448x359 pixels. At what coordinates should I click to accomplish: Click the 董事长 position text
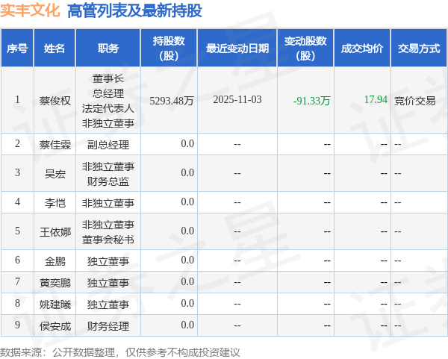108,78
